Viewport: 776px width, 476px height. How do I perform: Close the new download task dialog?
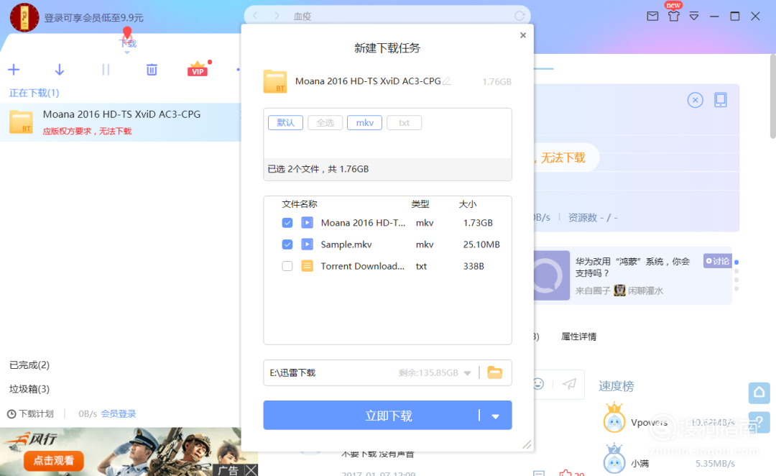[x=523, y=35]
